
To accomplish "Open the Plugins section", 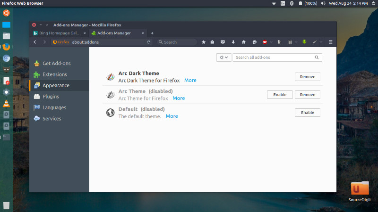I will [x=60, y=97].
